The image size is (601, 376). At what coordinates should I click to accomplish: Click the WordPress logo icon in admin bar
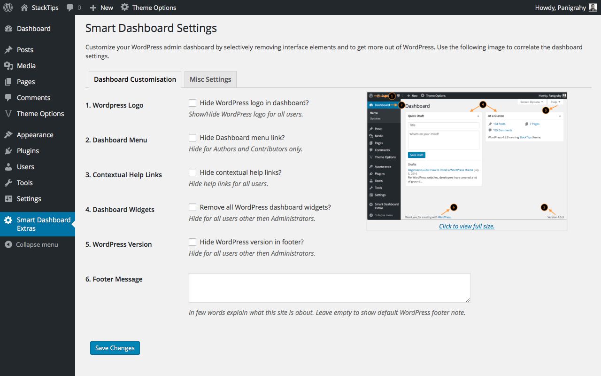[x=8, y=8]
